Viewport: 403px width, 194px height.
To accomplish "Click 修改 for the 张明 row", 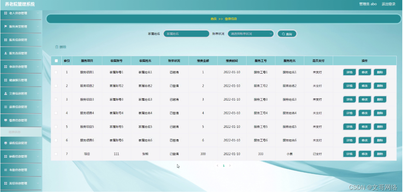I will [365, 154].
